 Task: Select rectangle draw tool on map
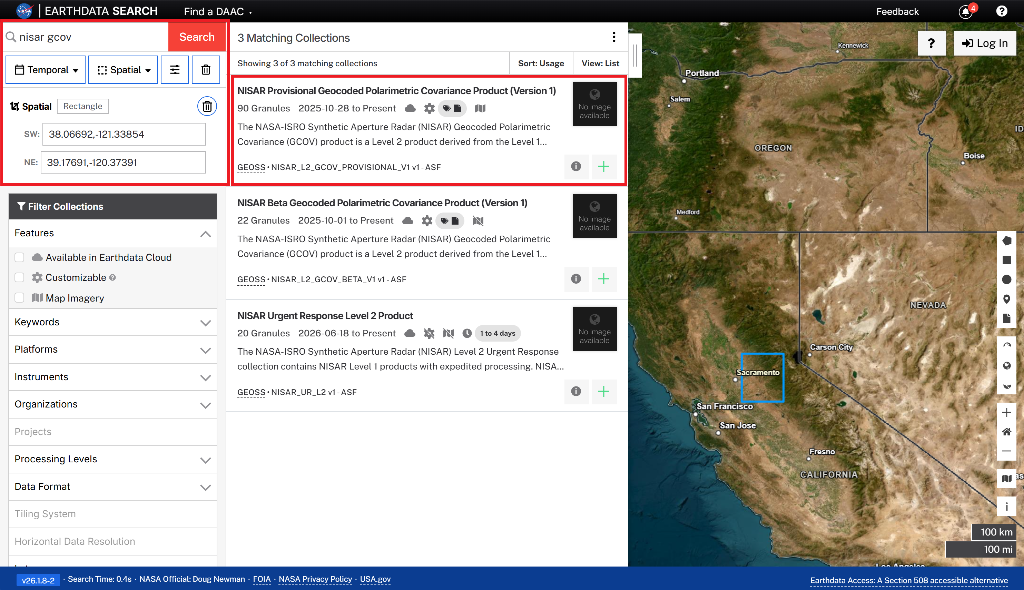1007,260
